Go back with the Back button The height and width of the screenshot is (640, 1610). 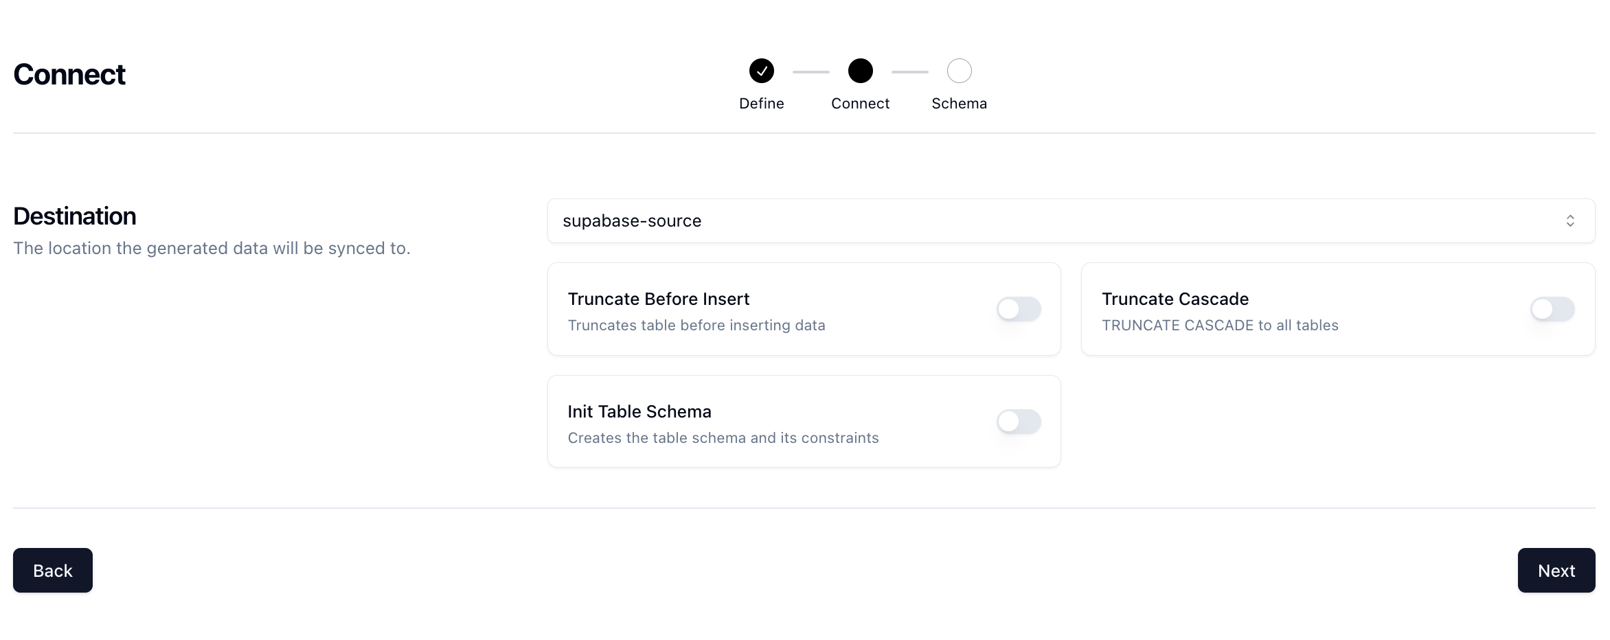[53, 570]
